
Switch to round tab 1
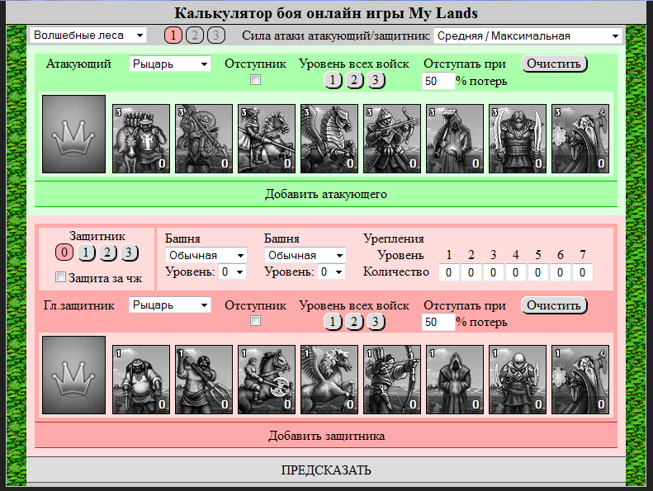tap(173, 35)
